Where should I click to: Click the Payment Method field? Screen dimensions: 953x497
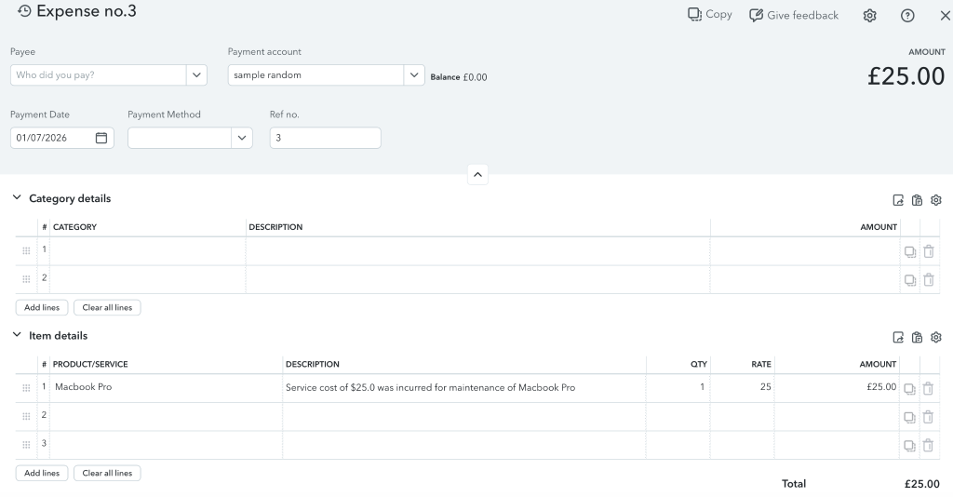[x=180, y=138]
